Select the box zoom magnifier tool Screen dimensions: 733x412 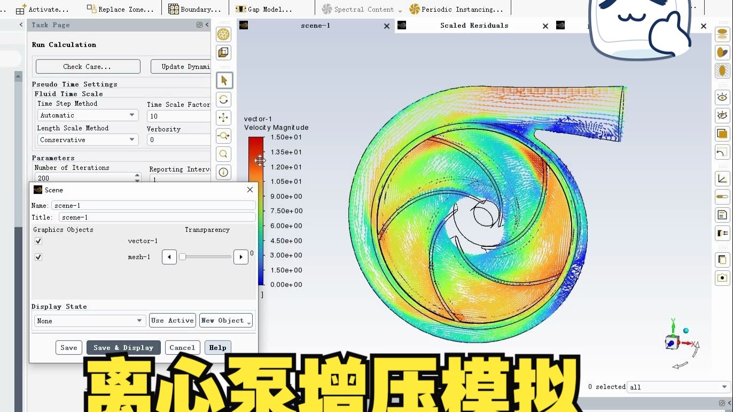(x=223, y=154)
